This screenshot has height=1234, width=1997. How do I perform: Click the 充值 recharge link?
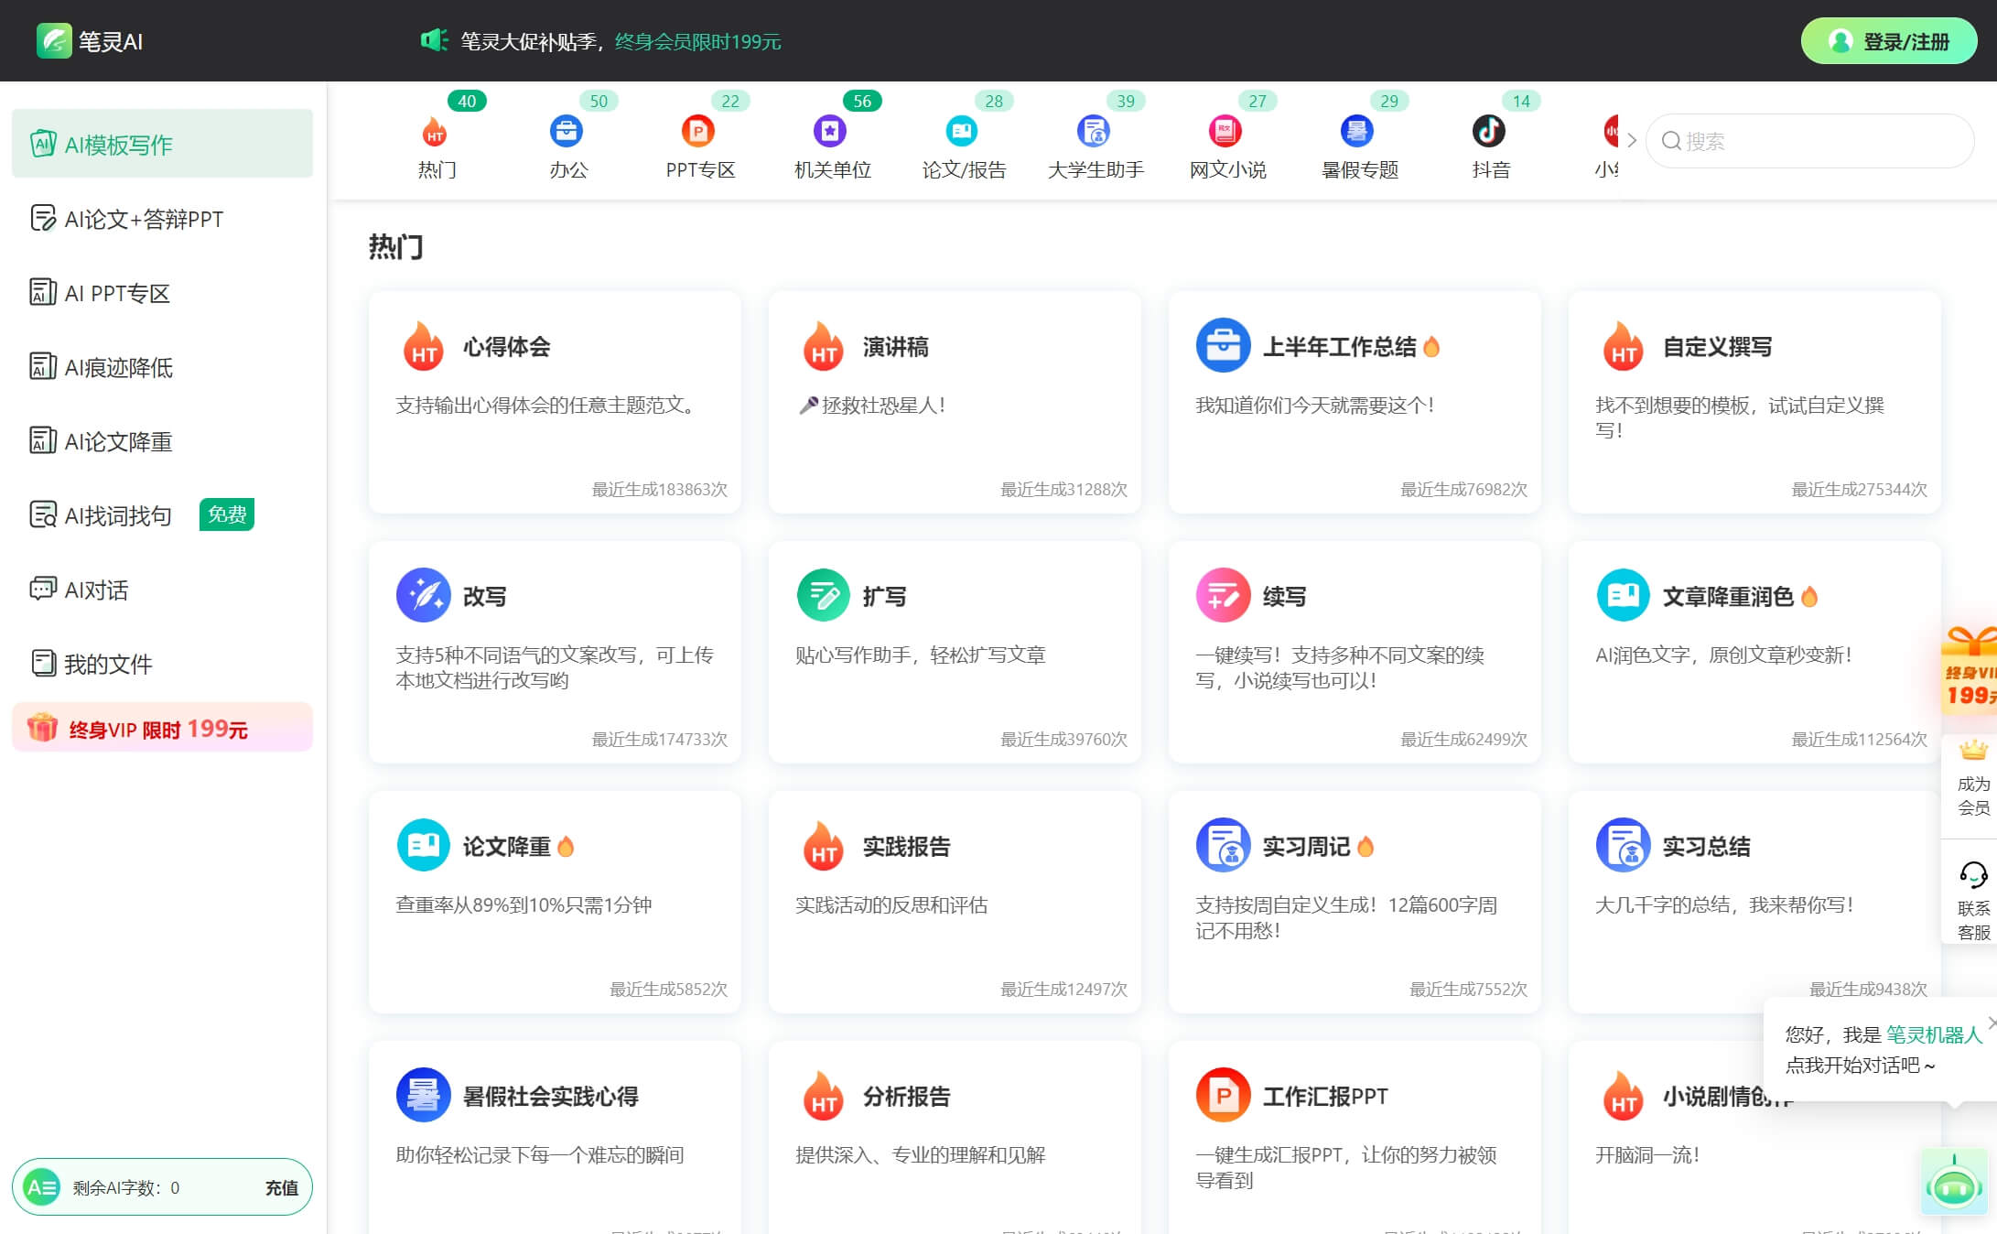tap(282, 1186)
